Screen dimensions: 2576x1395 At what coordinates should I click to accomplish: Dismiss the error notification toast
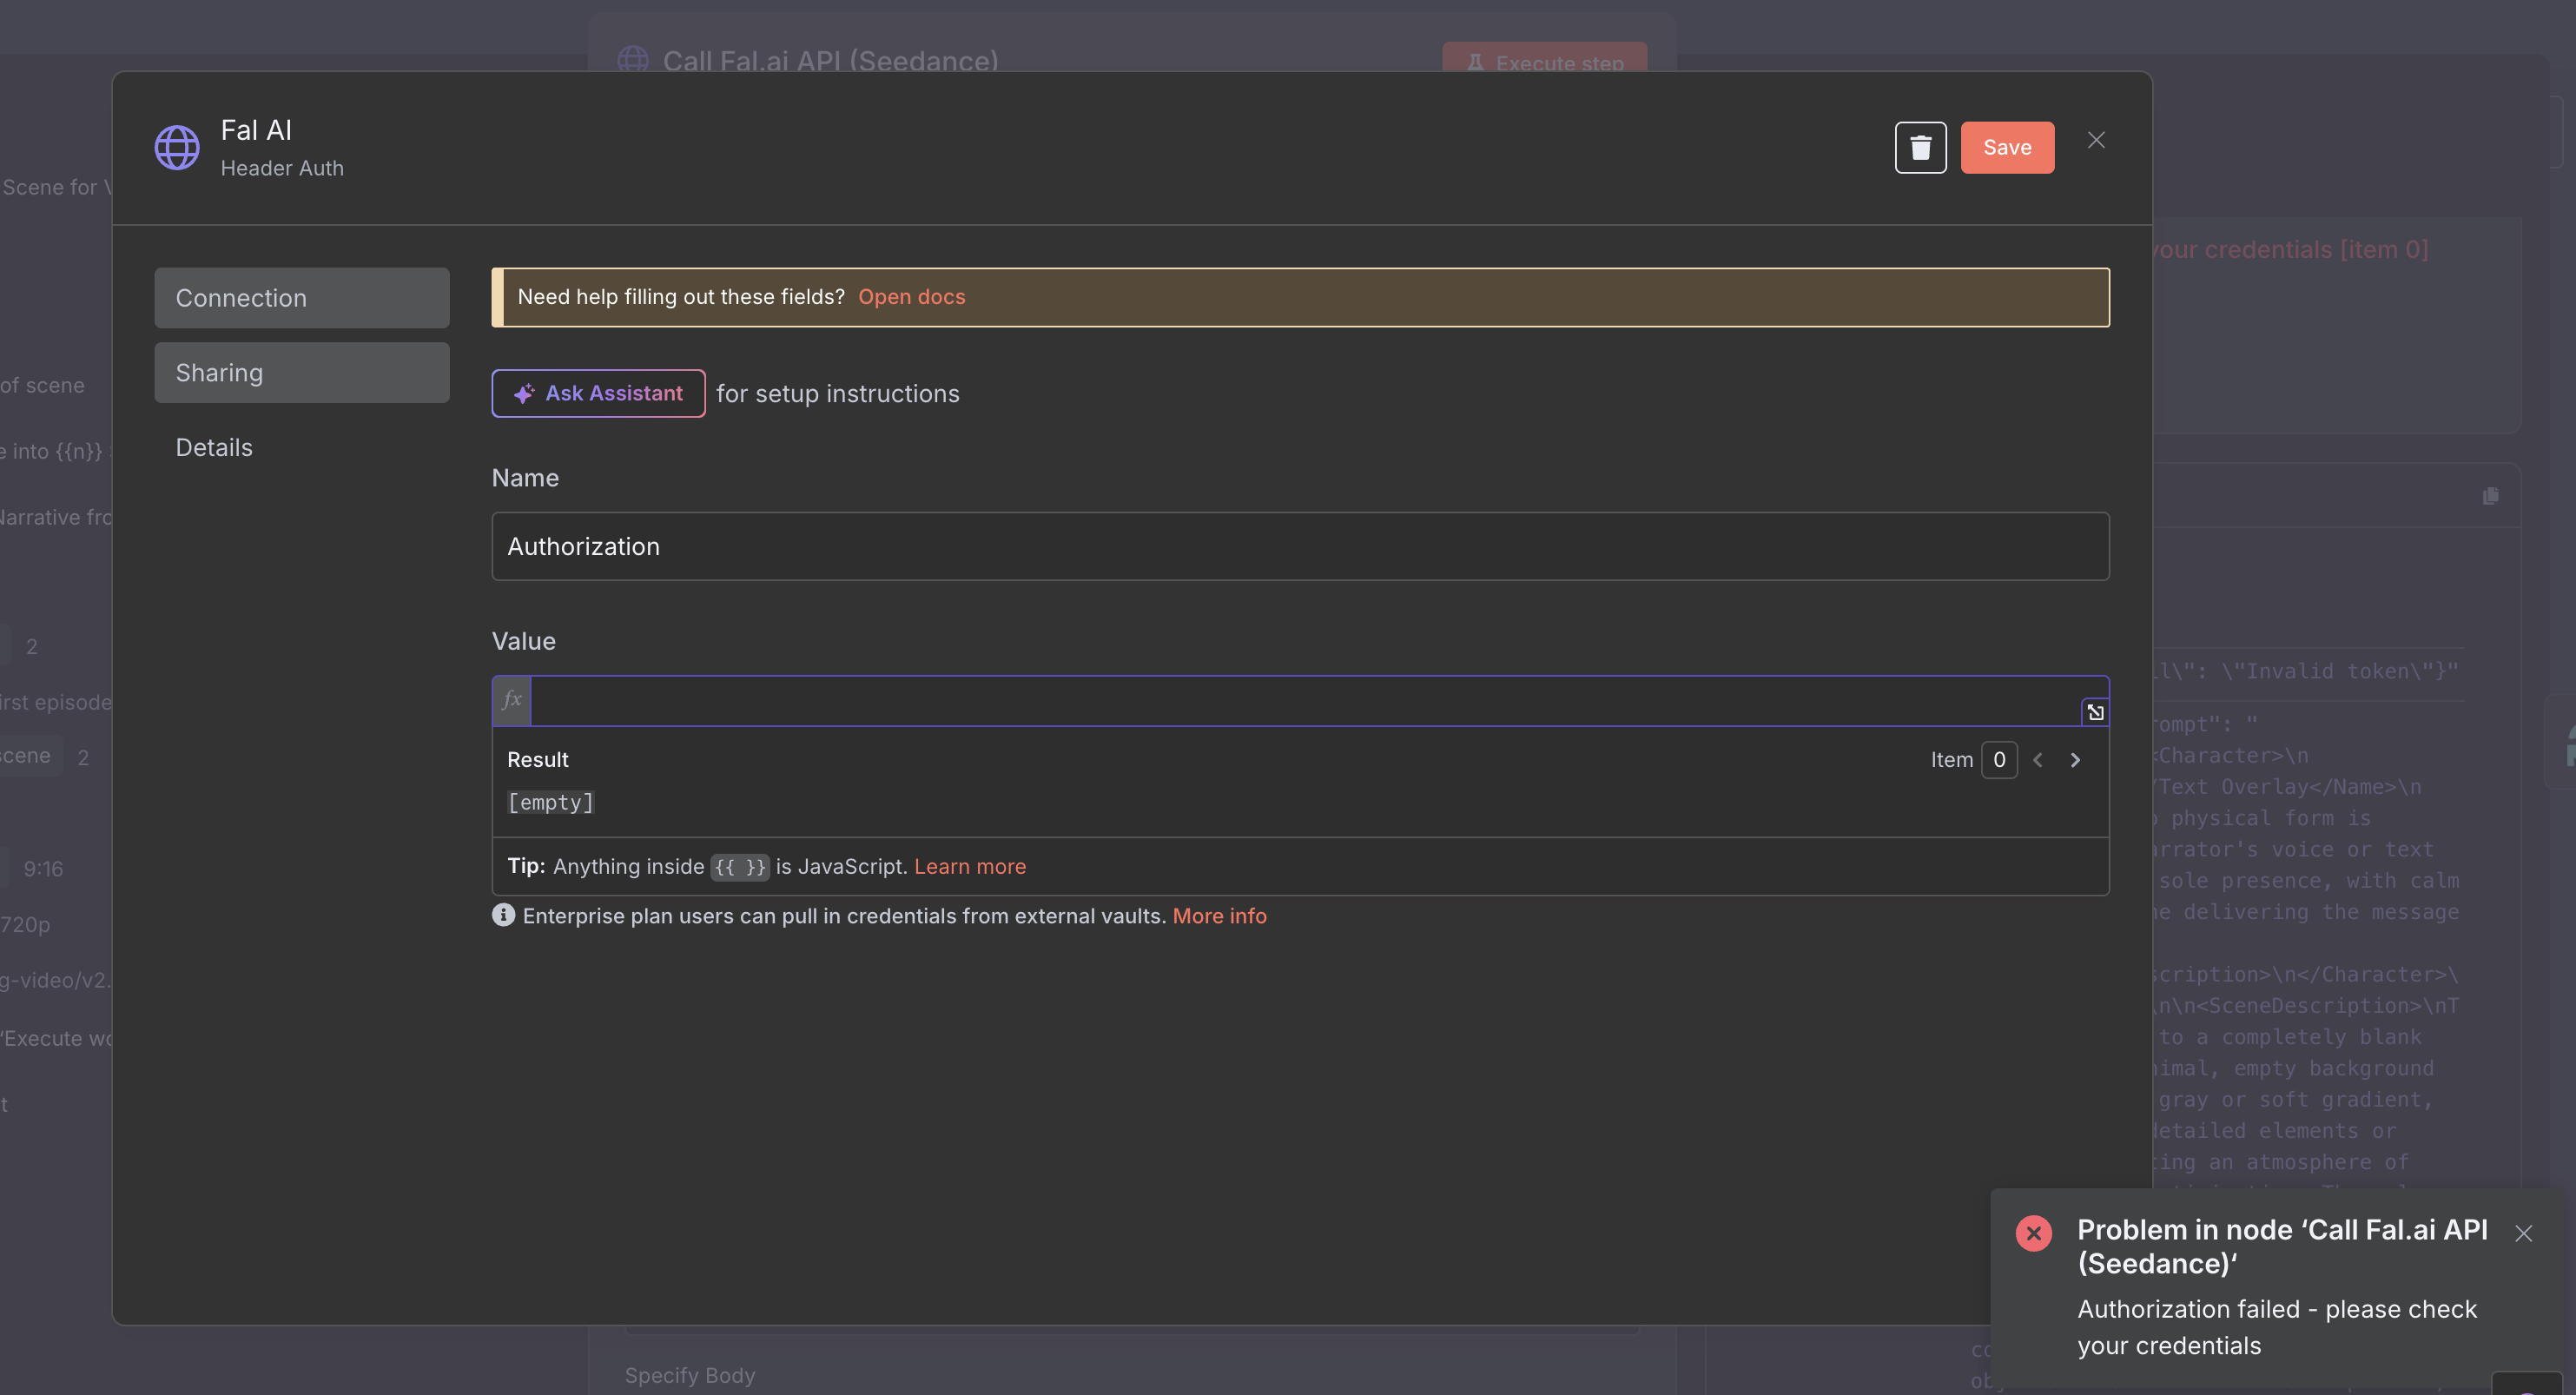pos(2523,1233)
